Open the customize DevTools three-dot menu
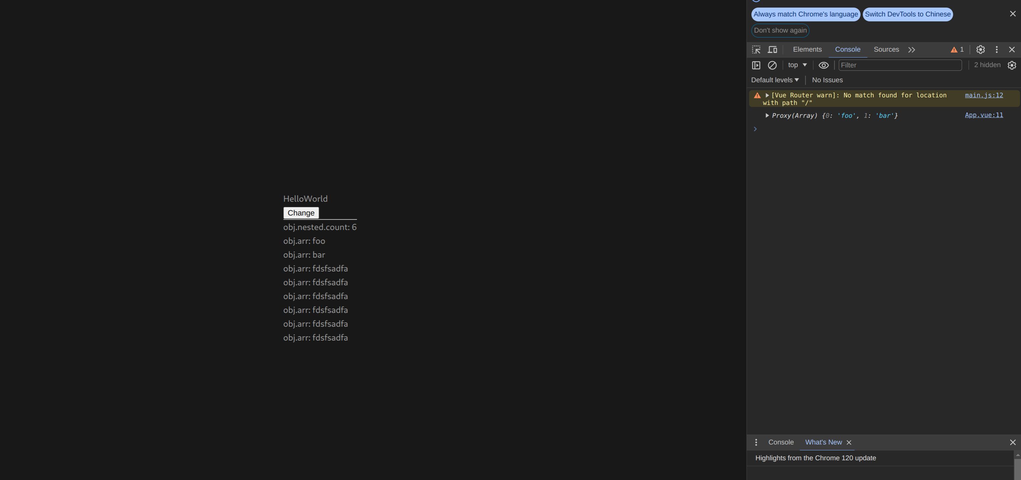This screenshot has width=1021, height=480. point(996,49)
